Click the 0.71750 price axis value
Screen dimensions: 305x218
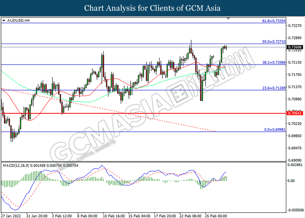click(x=295, y=75)
